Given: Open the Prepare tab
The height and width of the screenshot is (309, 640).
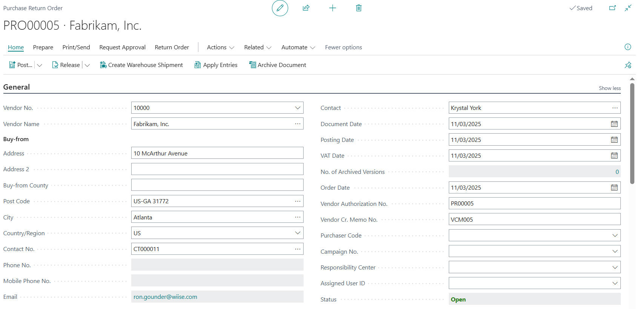Looking at the screenshot, I should click(x=43, y=47).
